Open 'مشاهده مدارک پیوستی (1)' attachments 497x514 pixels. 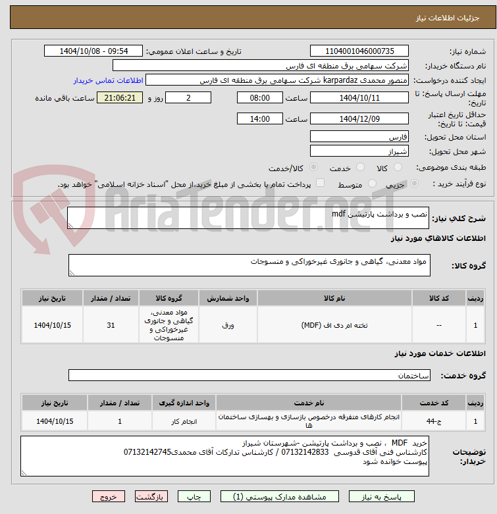[279, 497]
